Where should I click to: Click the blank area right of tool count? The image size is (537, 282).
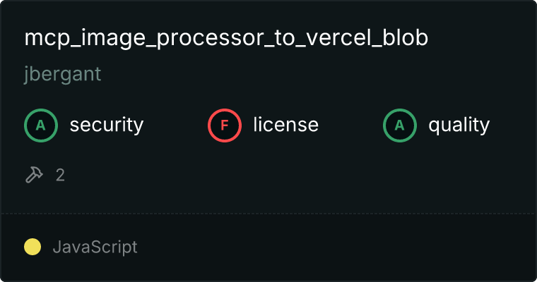[x=283, y=175]
